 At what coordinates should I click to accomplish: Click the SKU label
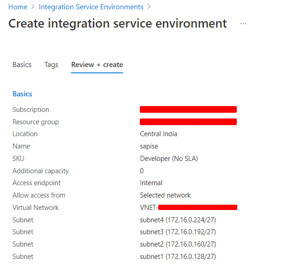coord(19,159)
